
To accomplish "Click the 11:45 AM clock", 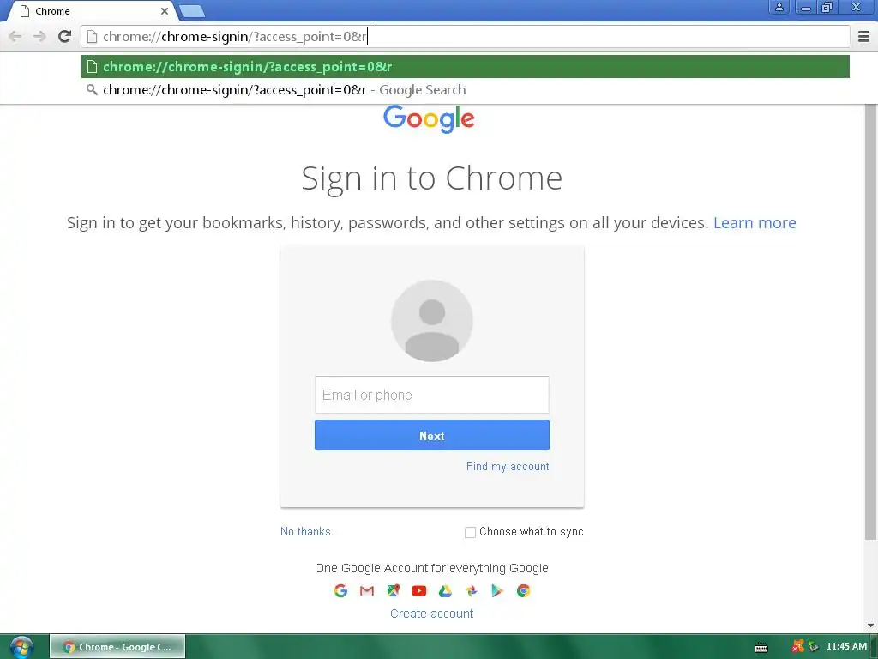I will coord(846,647).
